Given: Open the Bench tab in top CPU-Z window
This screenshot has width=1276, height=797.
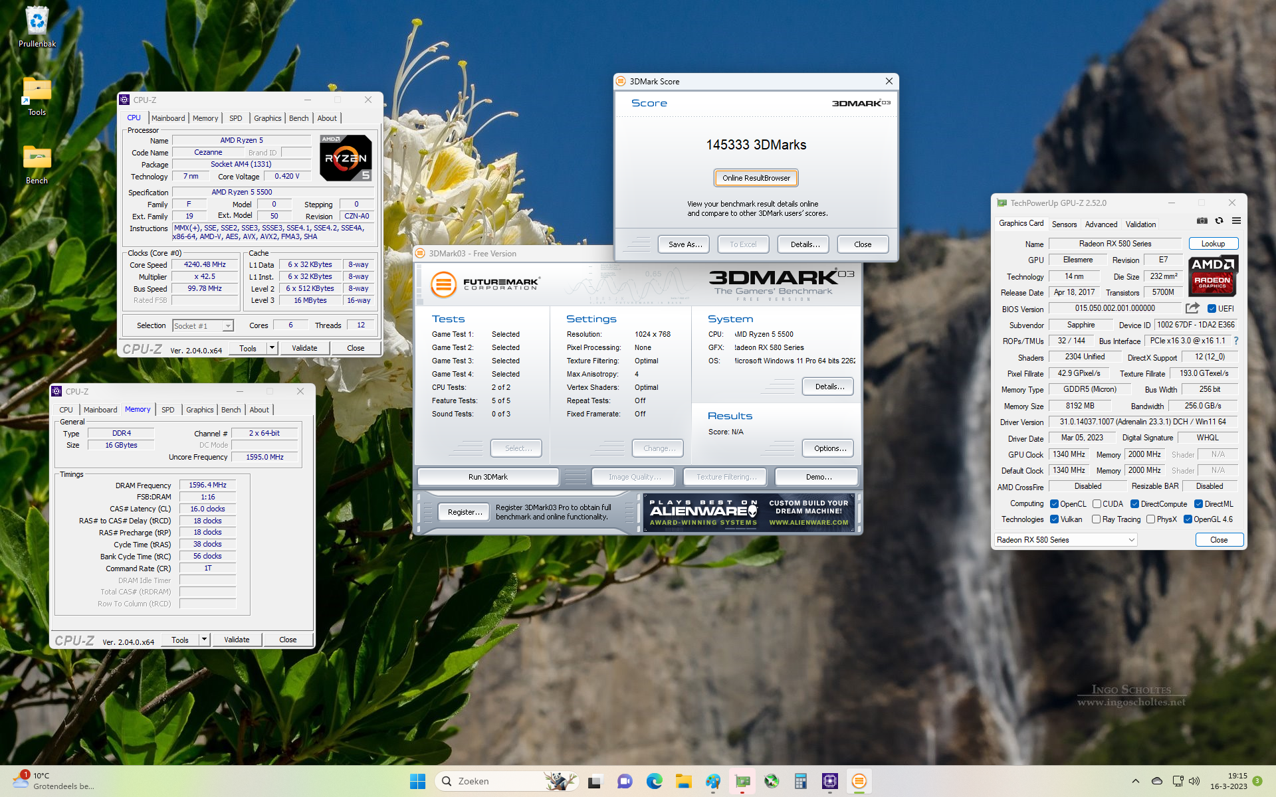Looking at the screenshot, I should 299,118.
